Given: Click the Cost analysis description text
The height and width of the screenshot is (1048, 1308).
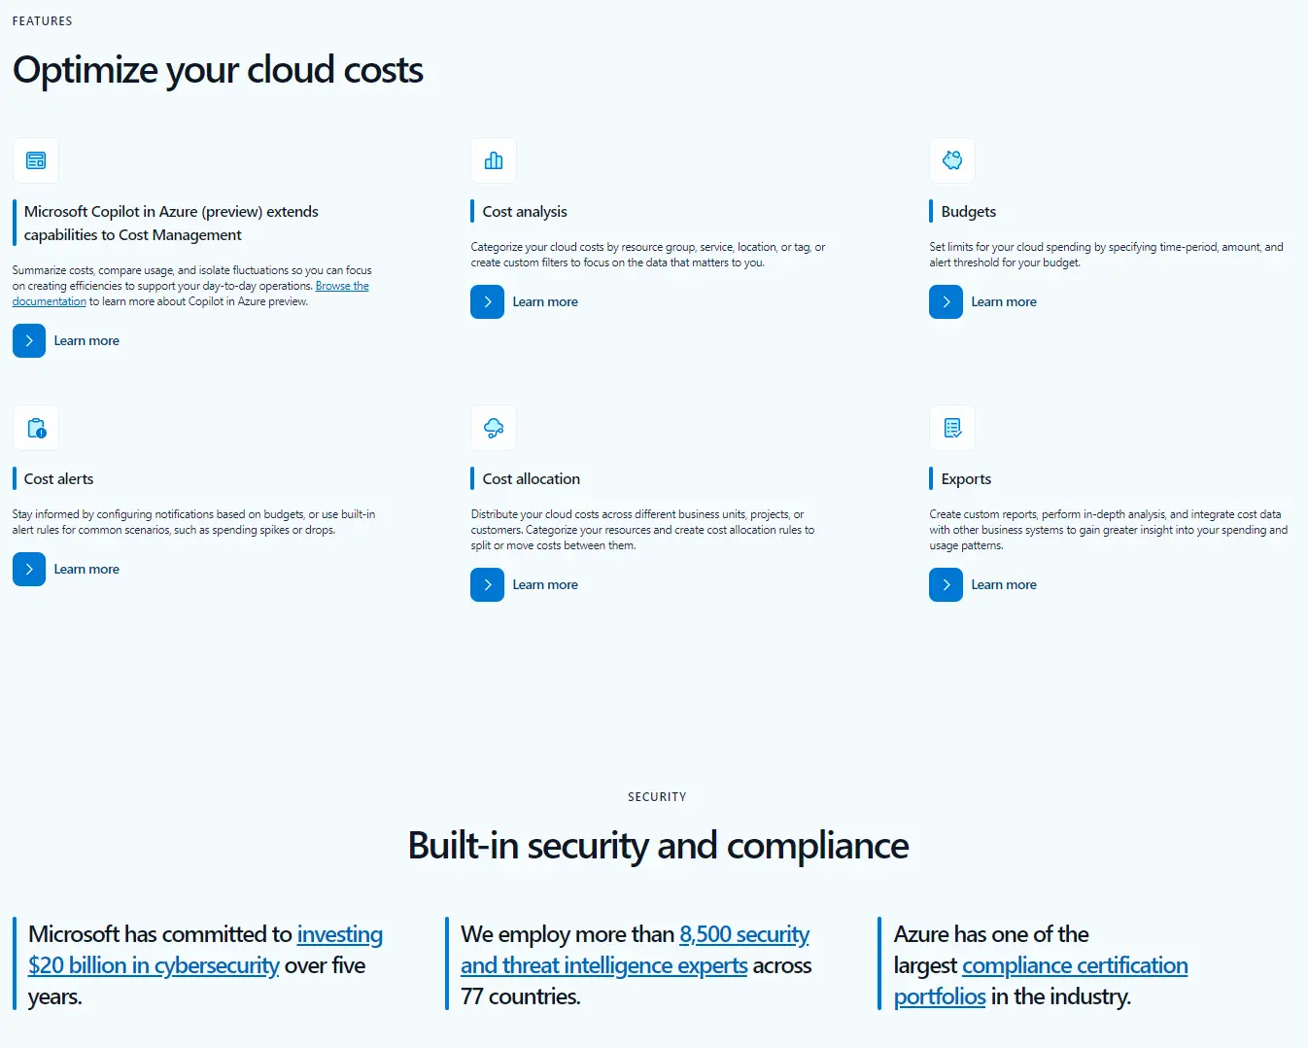Looking at the screenshot, I should [x=648, y=255].
